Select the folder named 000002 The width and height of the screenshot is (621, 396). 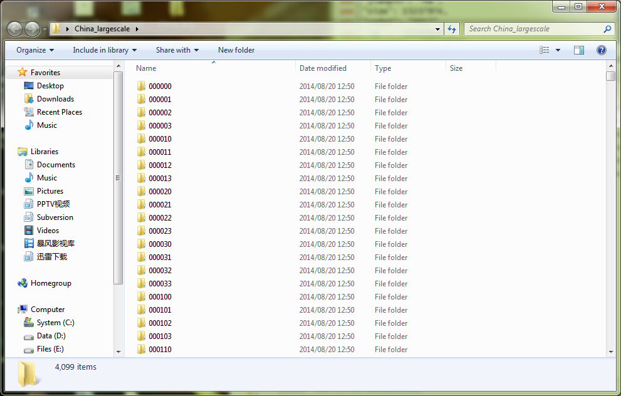point(160,112)
